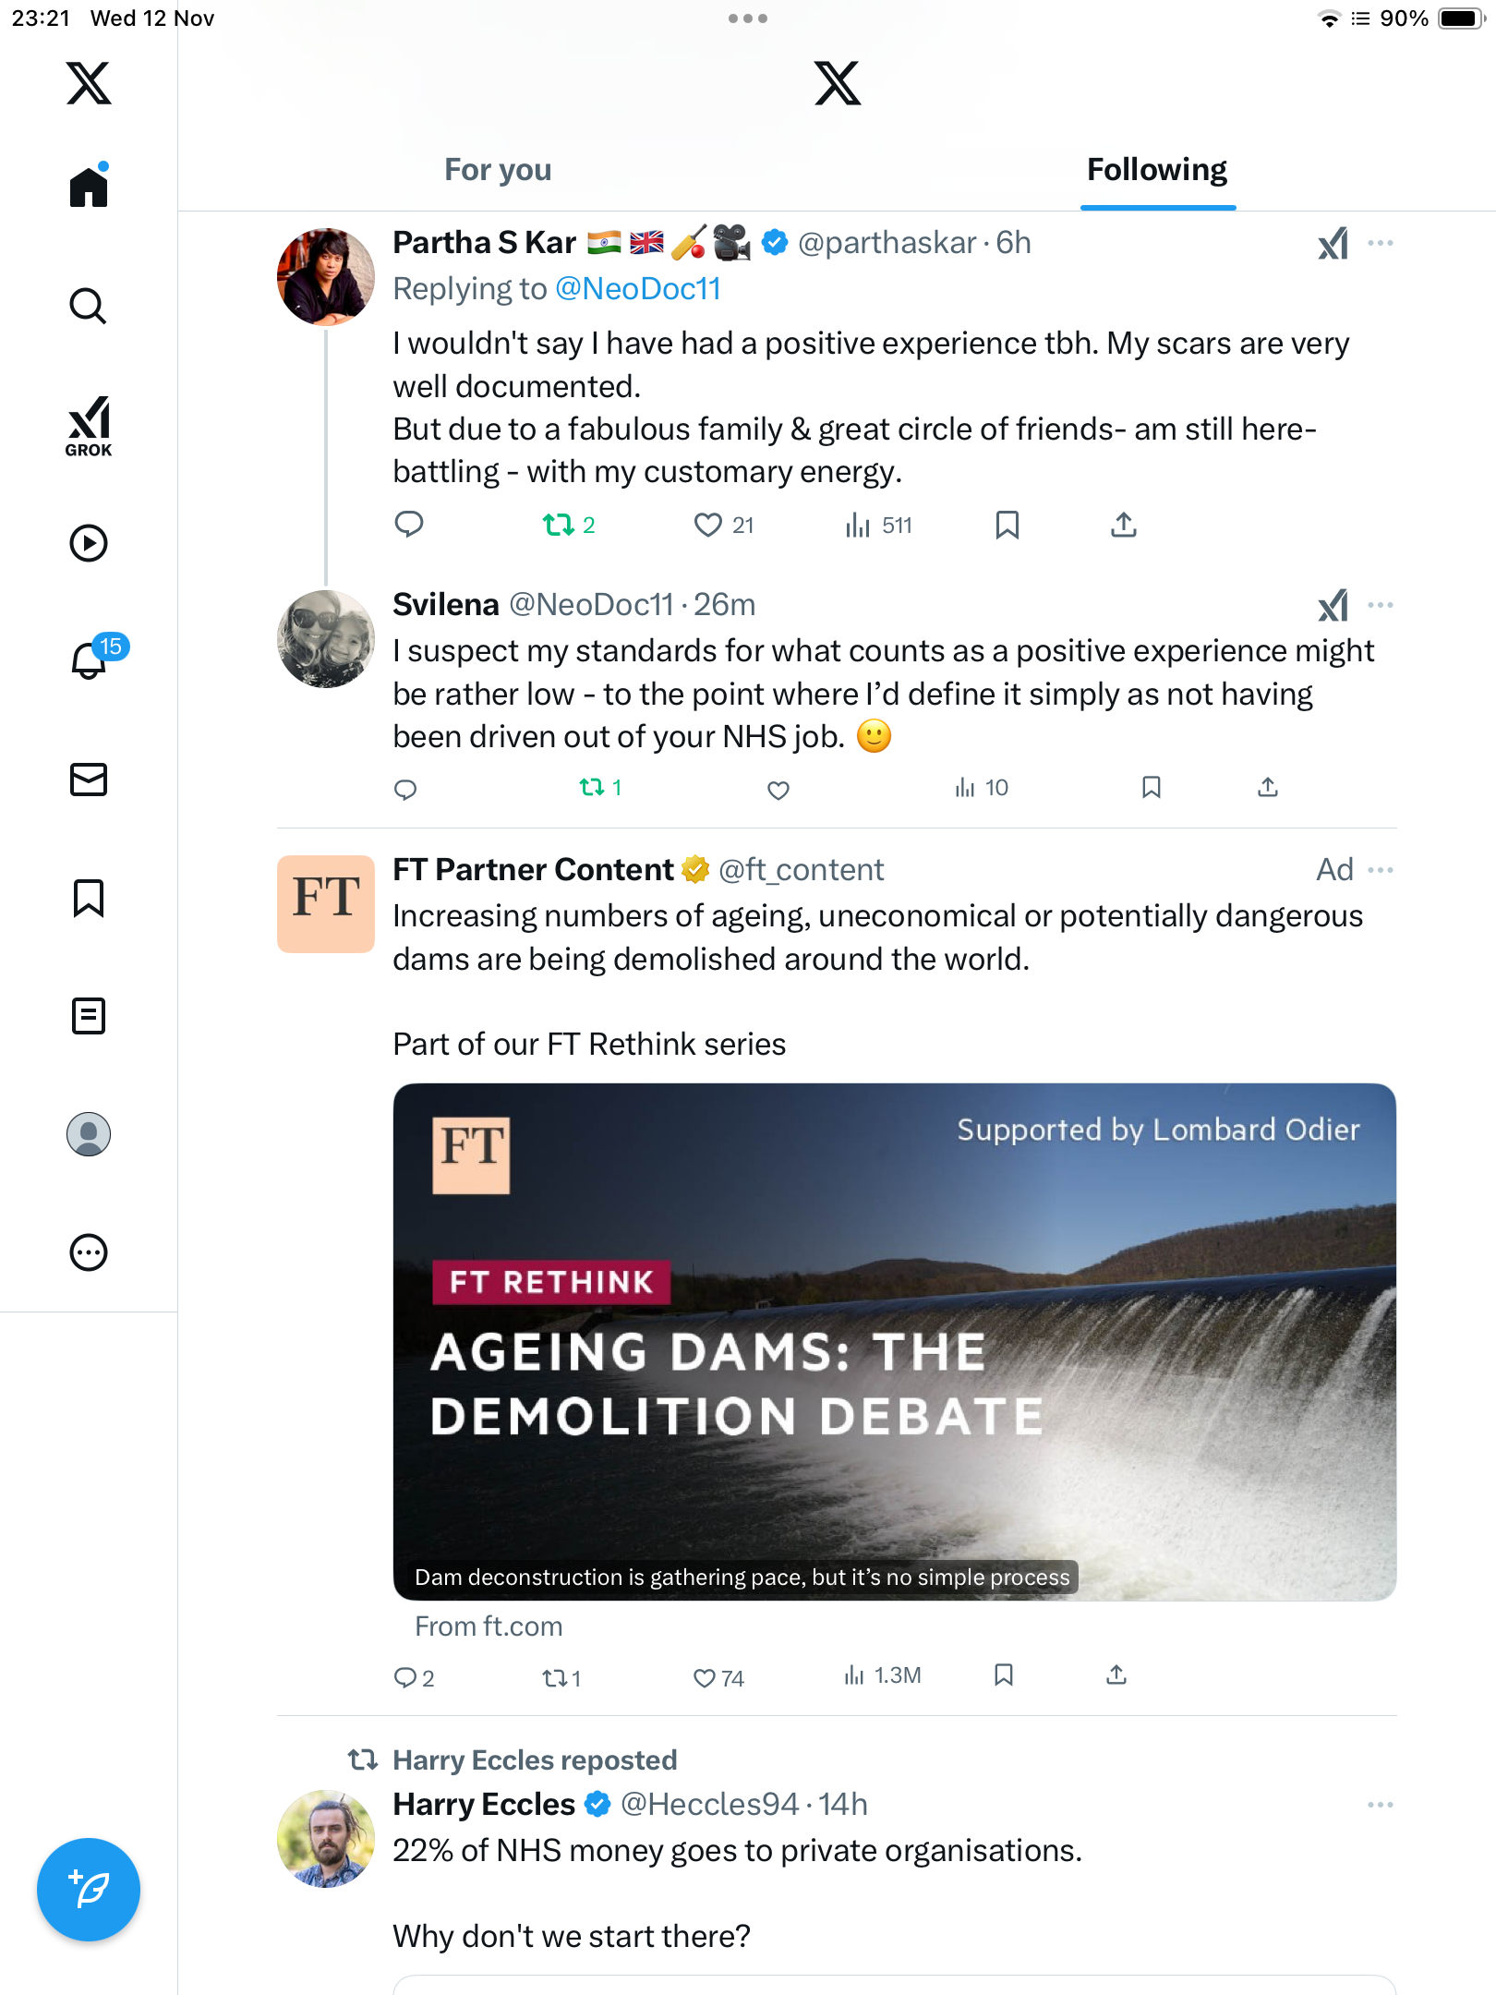This screenshot has height=1995, width=1496.
Task: Open the Lists icon in sidebar
Action: pos(89,1016)
